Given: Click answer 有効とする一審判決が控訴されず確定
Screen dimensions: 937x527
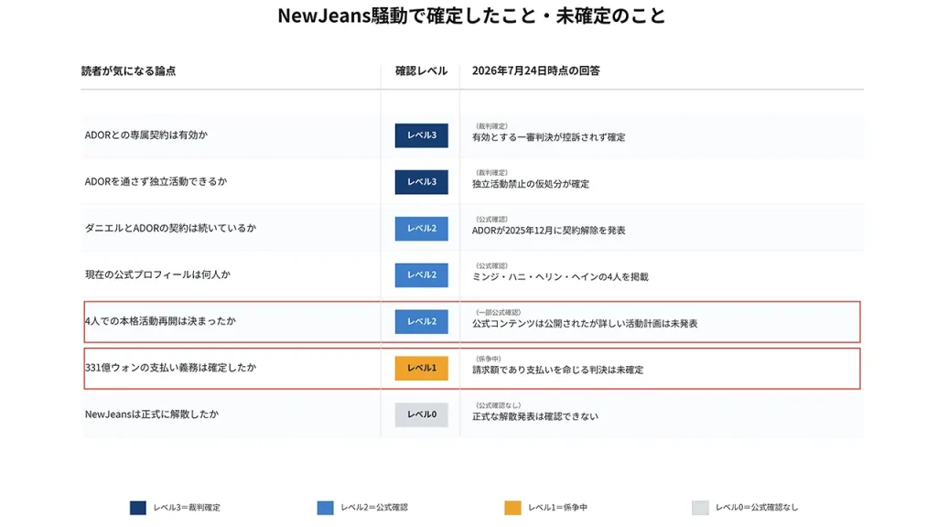Looking at the screenshot, I should coord(549,137).
